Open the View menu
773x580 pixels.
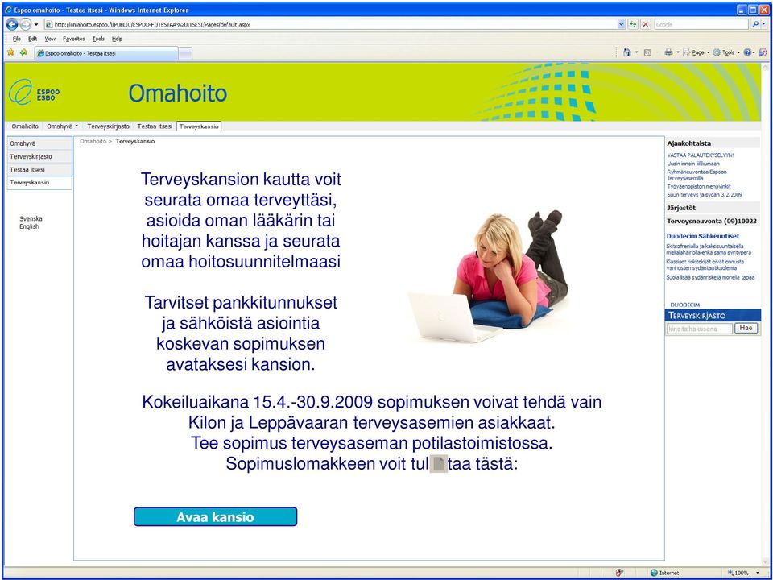(50, 39)
